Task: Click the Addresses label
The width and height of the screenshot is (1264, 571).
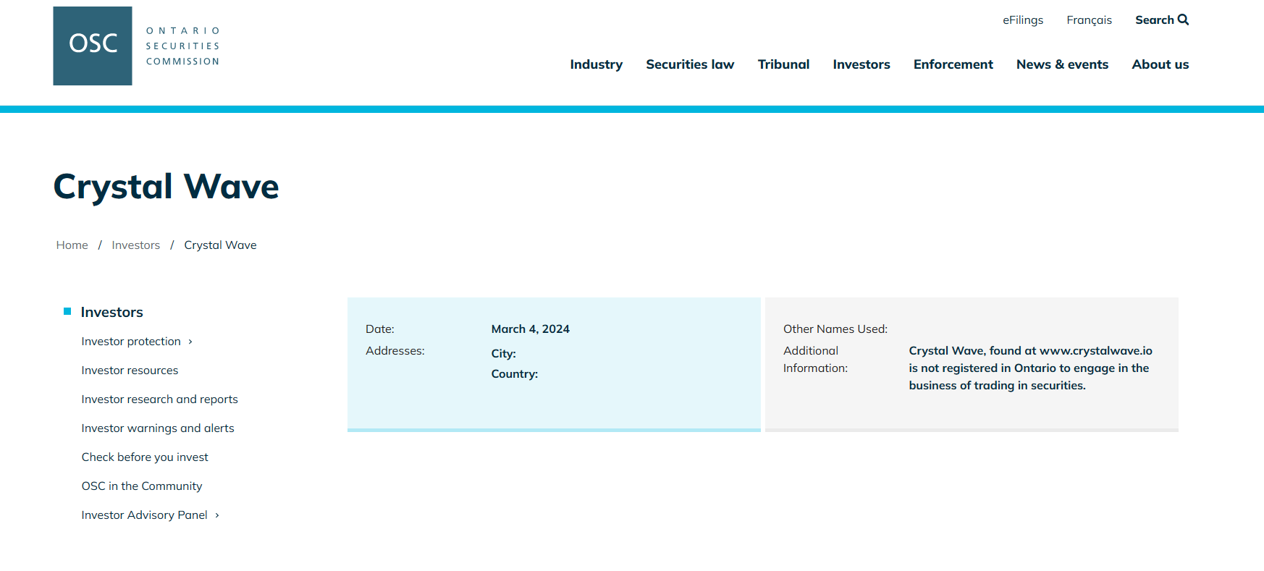Action: pos(395,351)
